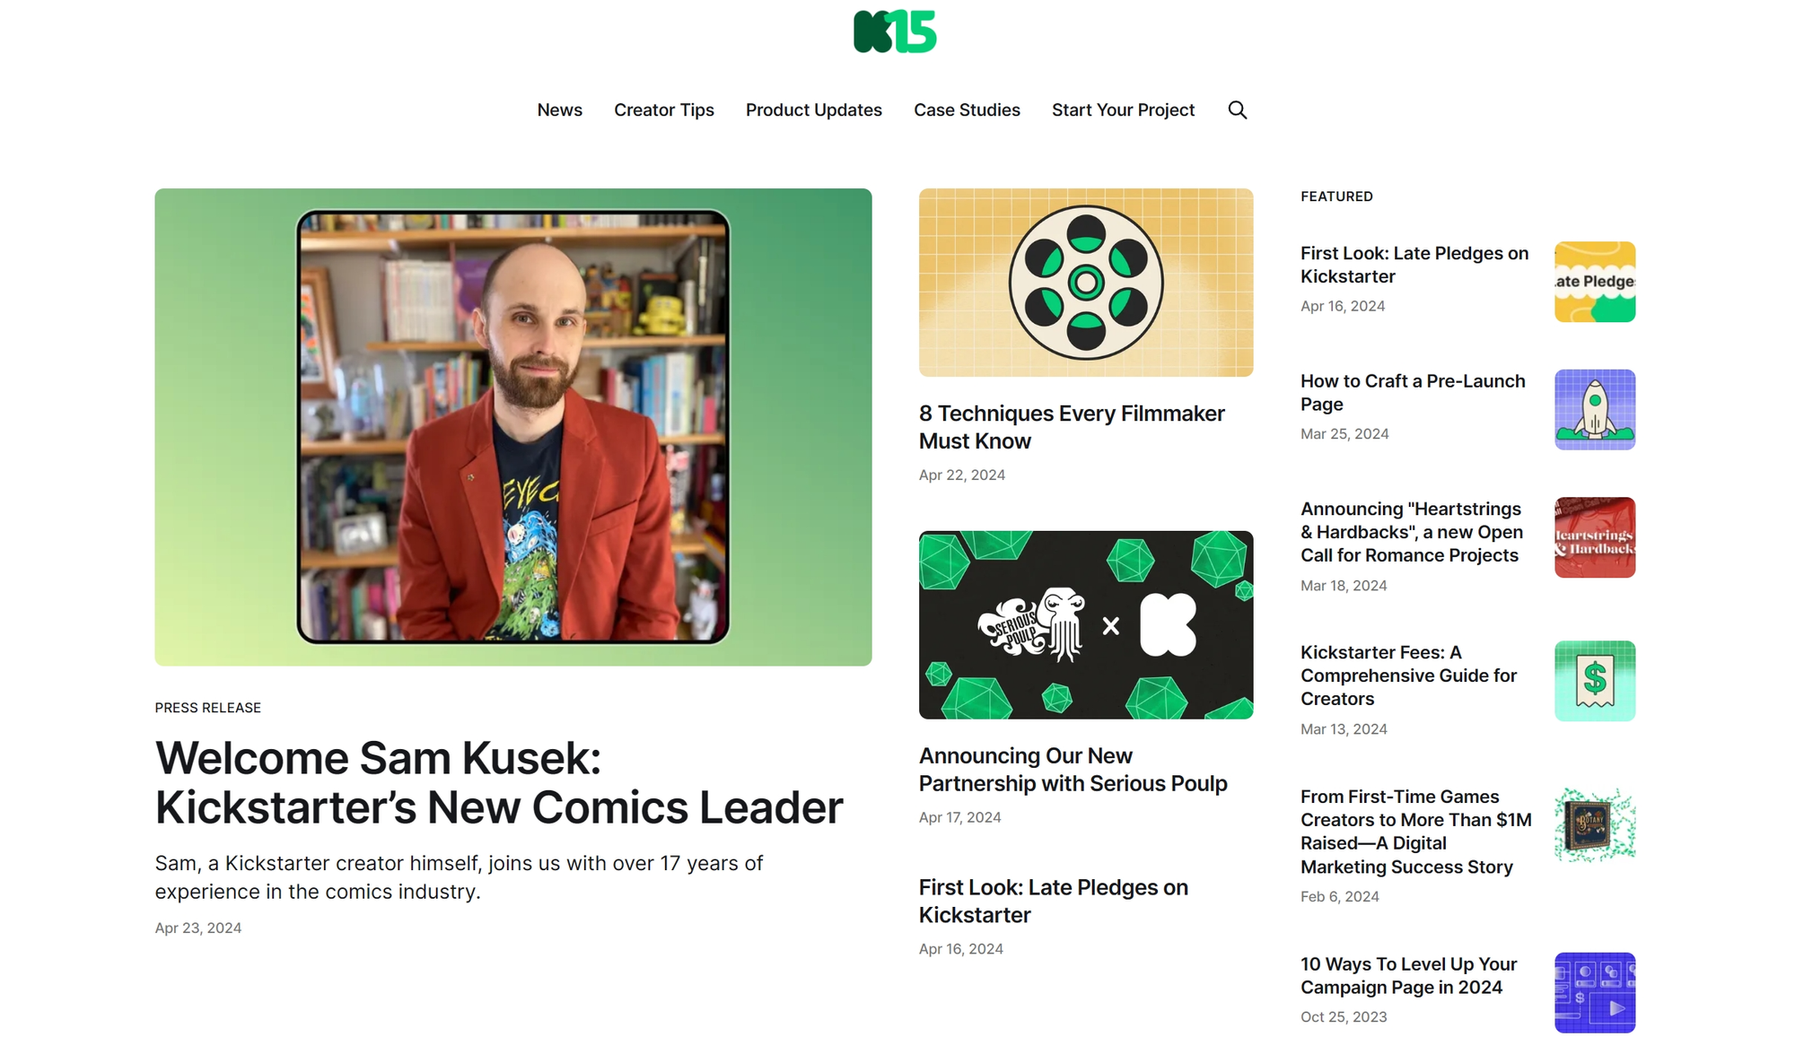The image size is (1795, 1037).
Task: Go to the News menu item
Action: coord(560,109)
